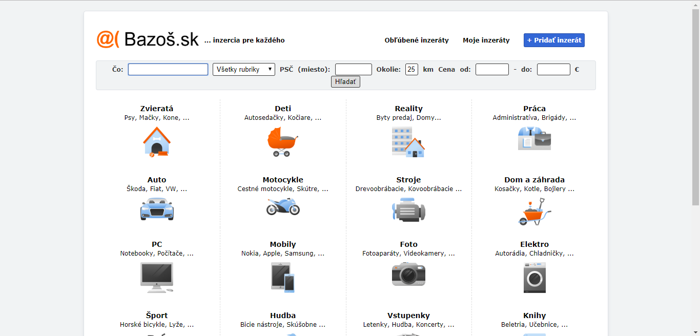This screenshot has width=700, height=336.
Task: Open the Reality buildings icon
Action: tap(408, 141)
